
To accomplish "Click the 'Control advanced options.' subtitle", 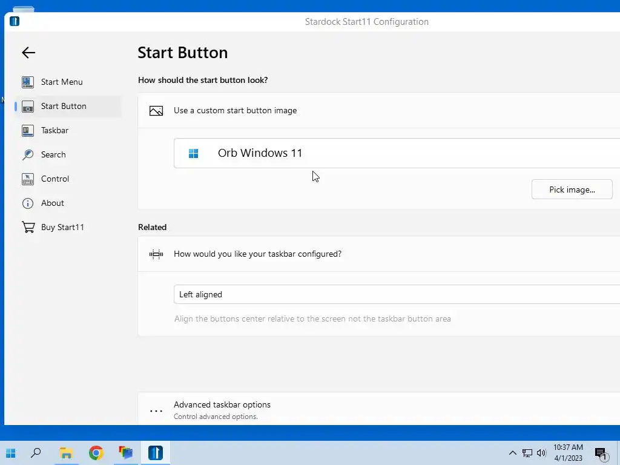I will 216,417.
